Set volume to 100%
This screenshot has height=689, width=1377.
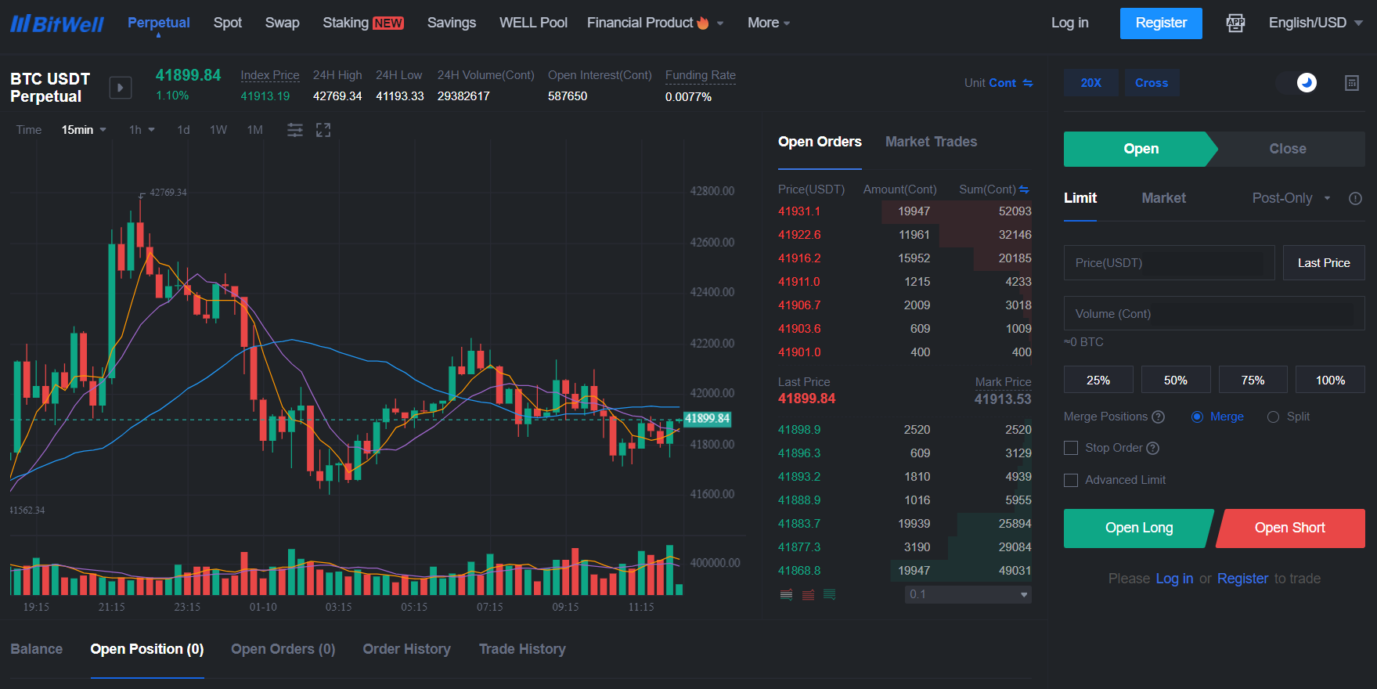[1330, 380]
